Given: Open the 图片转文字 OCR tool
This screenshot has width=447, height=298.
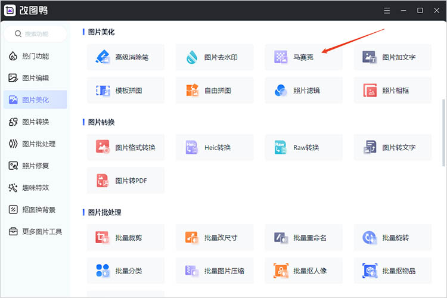Looking at the screenshot, I should click(393, 147).
